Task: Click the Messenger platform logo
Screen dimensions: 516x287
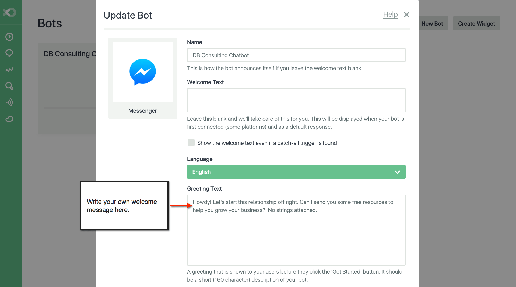Action: click(143, 72)
